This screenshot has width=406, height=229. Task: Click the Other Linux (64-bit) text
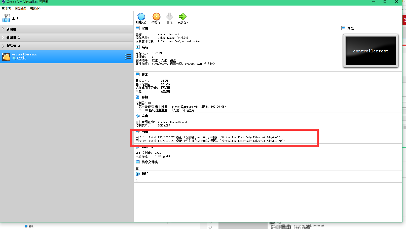coord(173,38)
